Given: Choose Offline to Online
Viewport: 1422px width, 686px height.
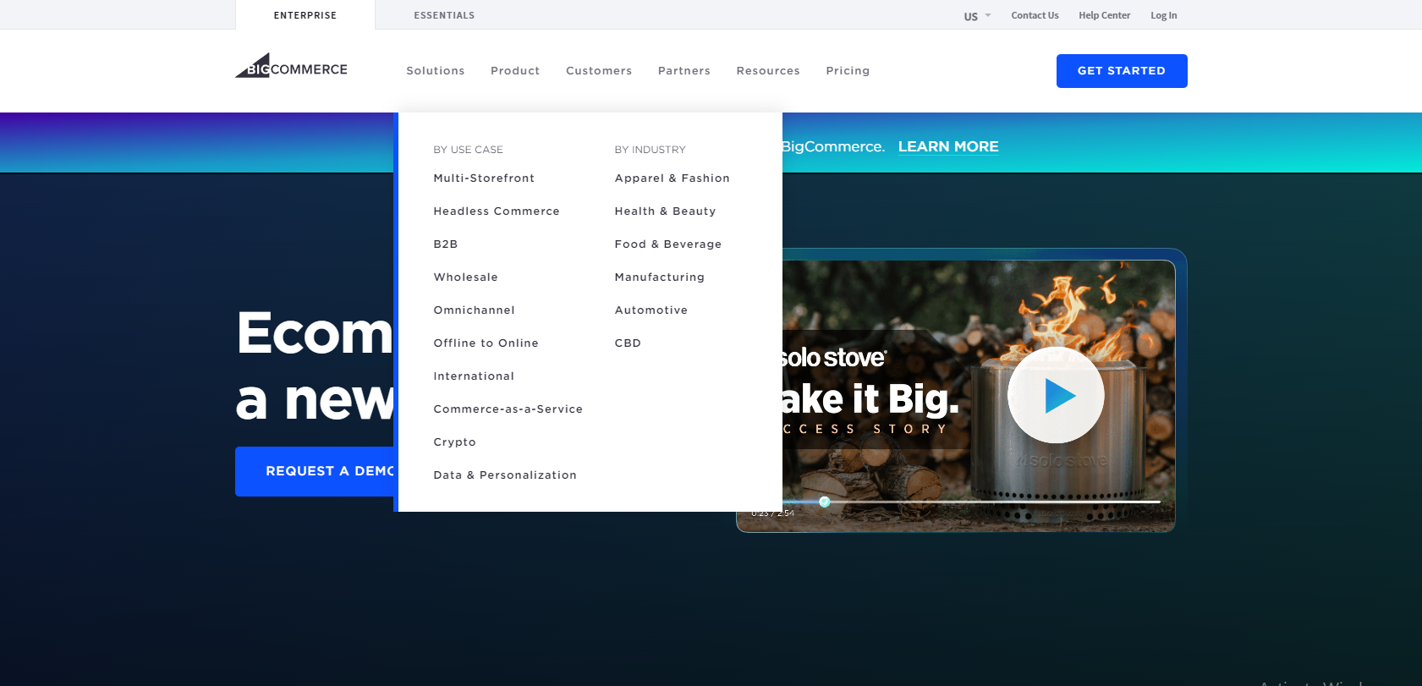Looking at the screenshot, I should click(x=486, y=343).
